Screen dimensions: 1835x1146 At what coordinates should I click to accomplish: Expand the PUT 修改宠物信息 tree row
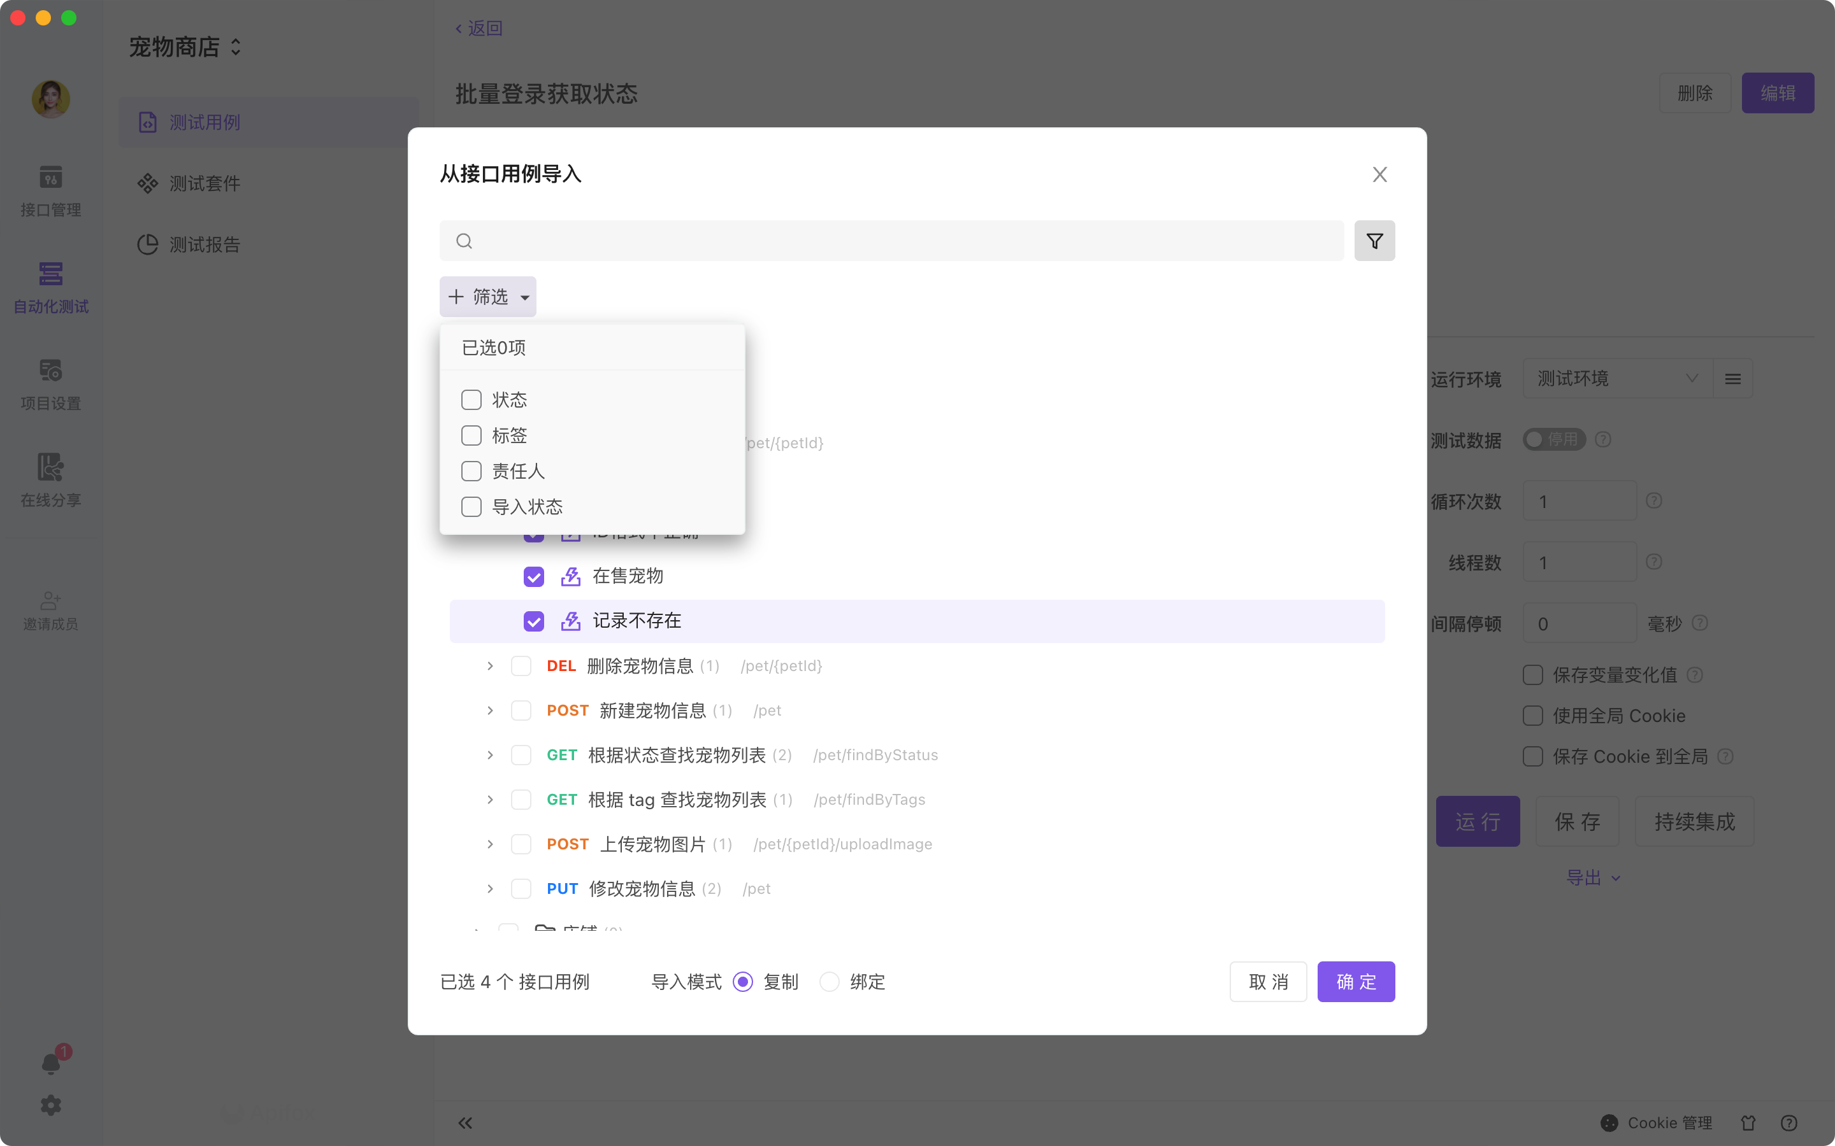point(490,888)
